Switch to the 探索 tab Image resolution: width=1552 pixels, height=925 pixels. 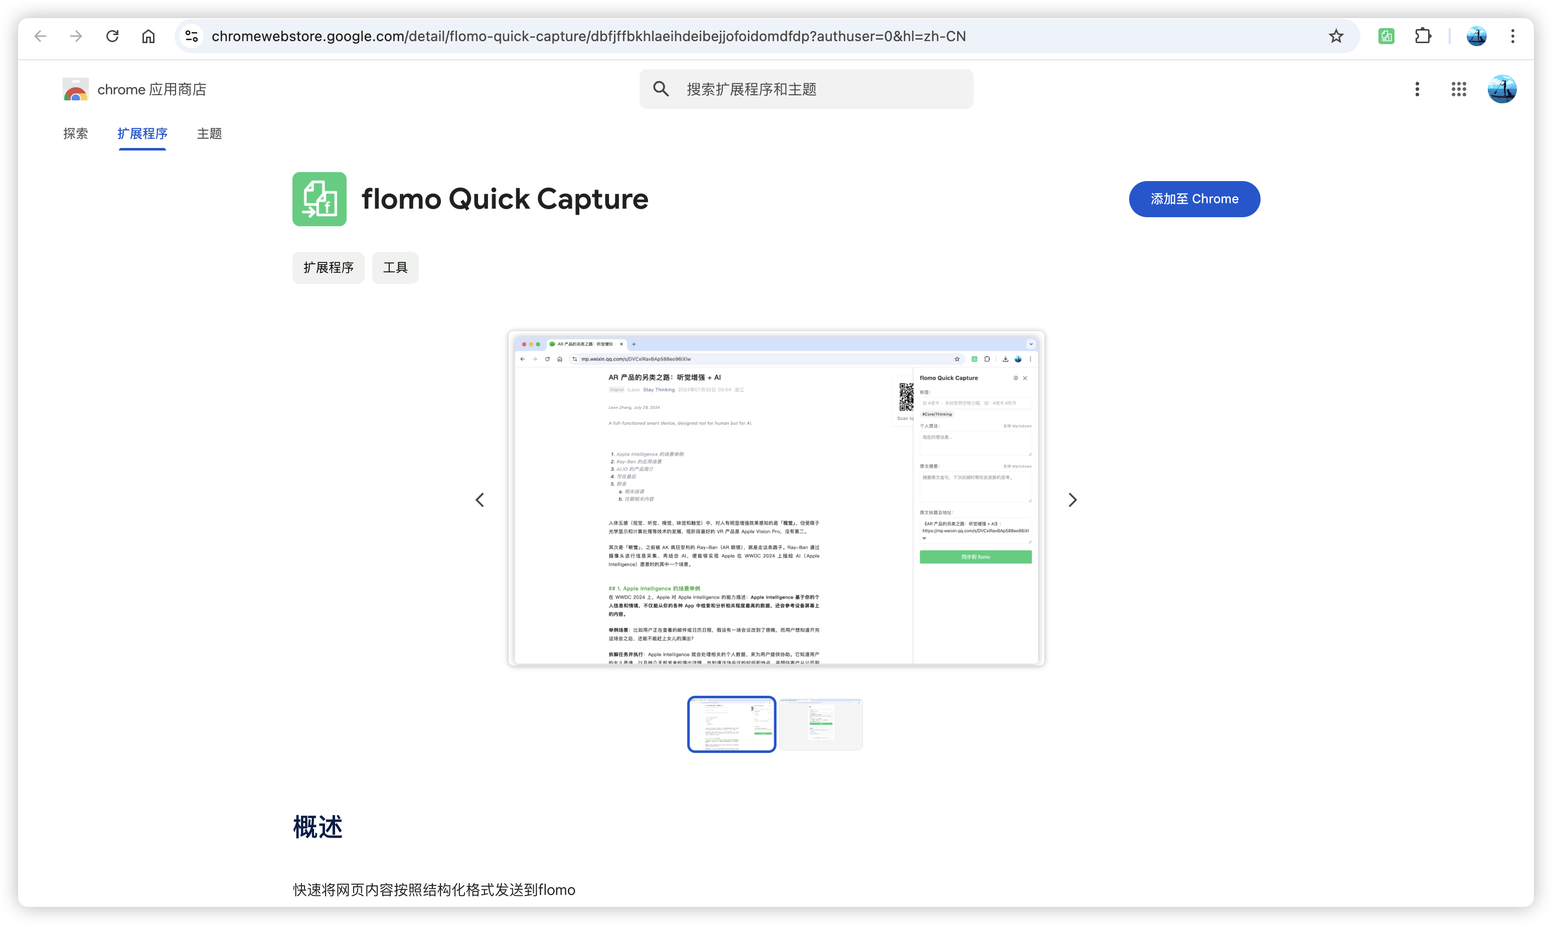tap(75, 133)
